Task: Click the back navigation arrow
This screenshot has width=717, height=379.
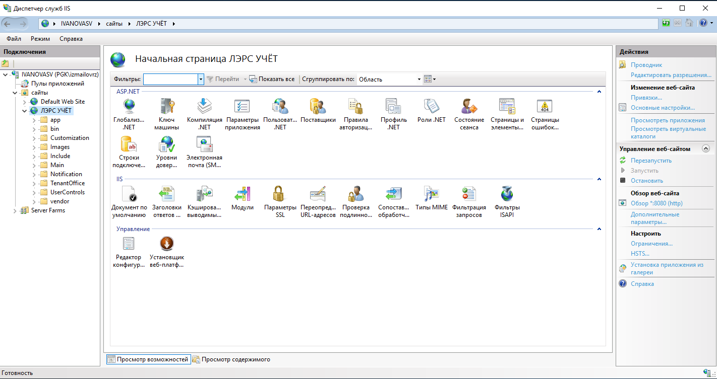Action: click(8, 23)
